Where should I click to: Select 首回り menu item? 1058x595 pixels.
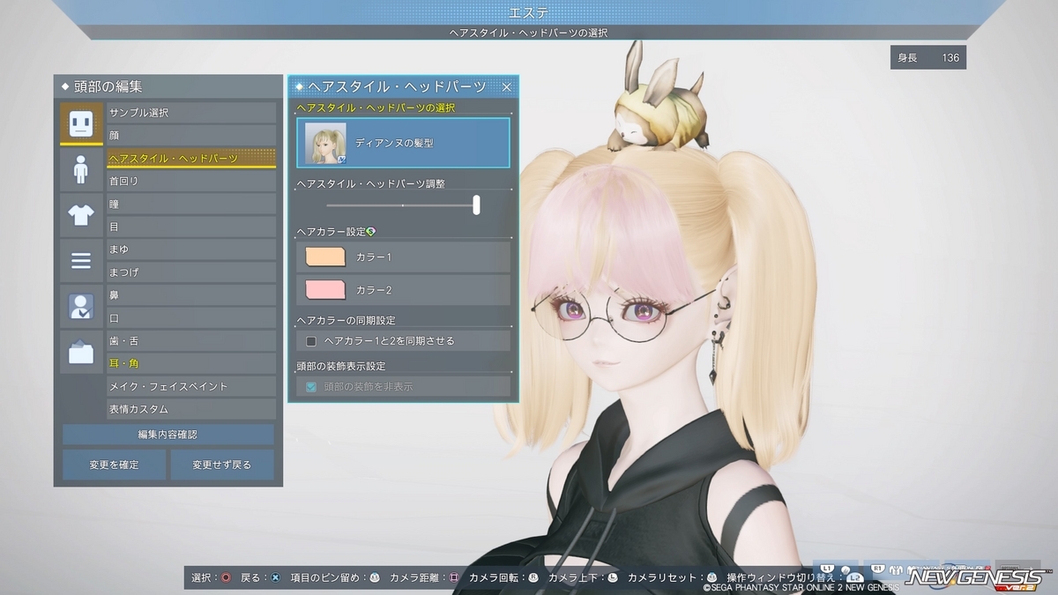click(191, 182)
